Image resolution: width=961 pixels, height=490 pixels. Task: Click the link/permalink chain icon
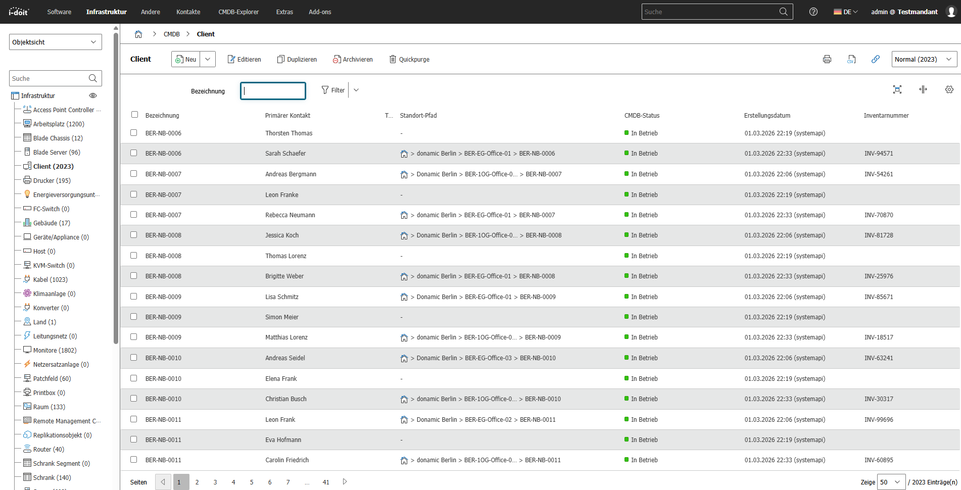876,59
